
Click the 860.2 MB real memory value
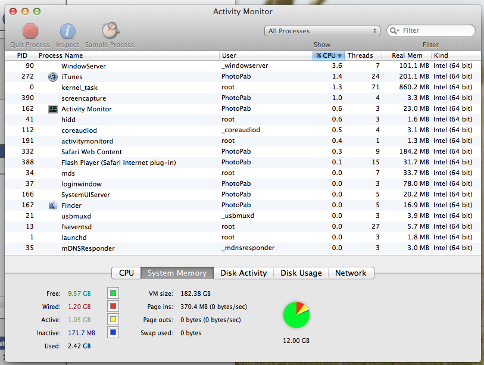tap(414, 87)
